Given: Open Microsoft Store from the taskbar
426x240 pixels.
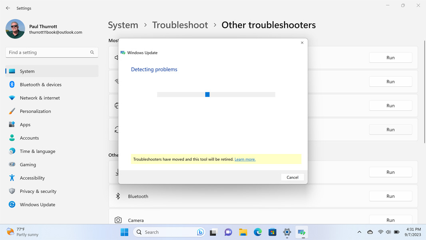Looking at the screenshot, I should click(272, 232).
